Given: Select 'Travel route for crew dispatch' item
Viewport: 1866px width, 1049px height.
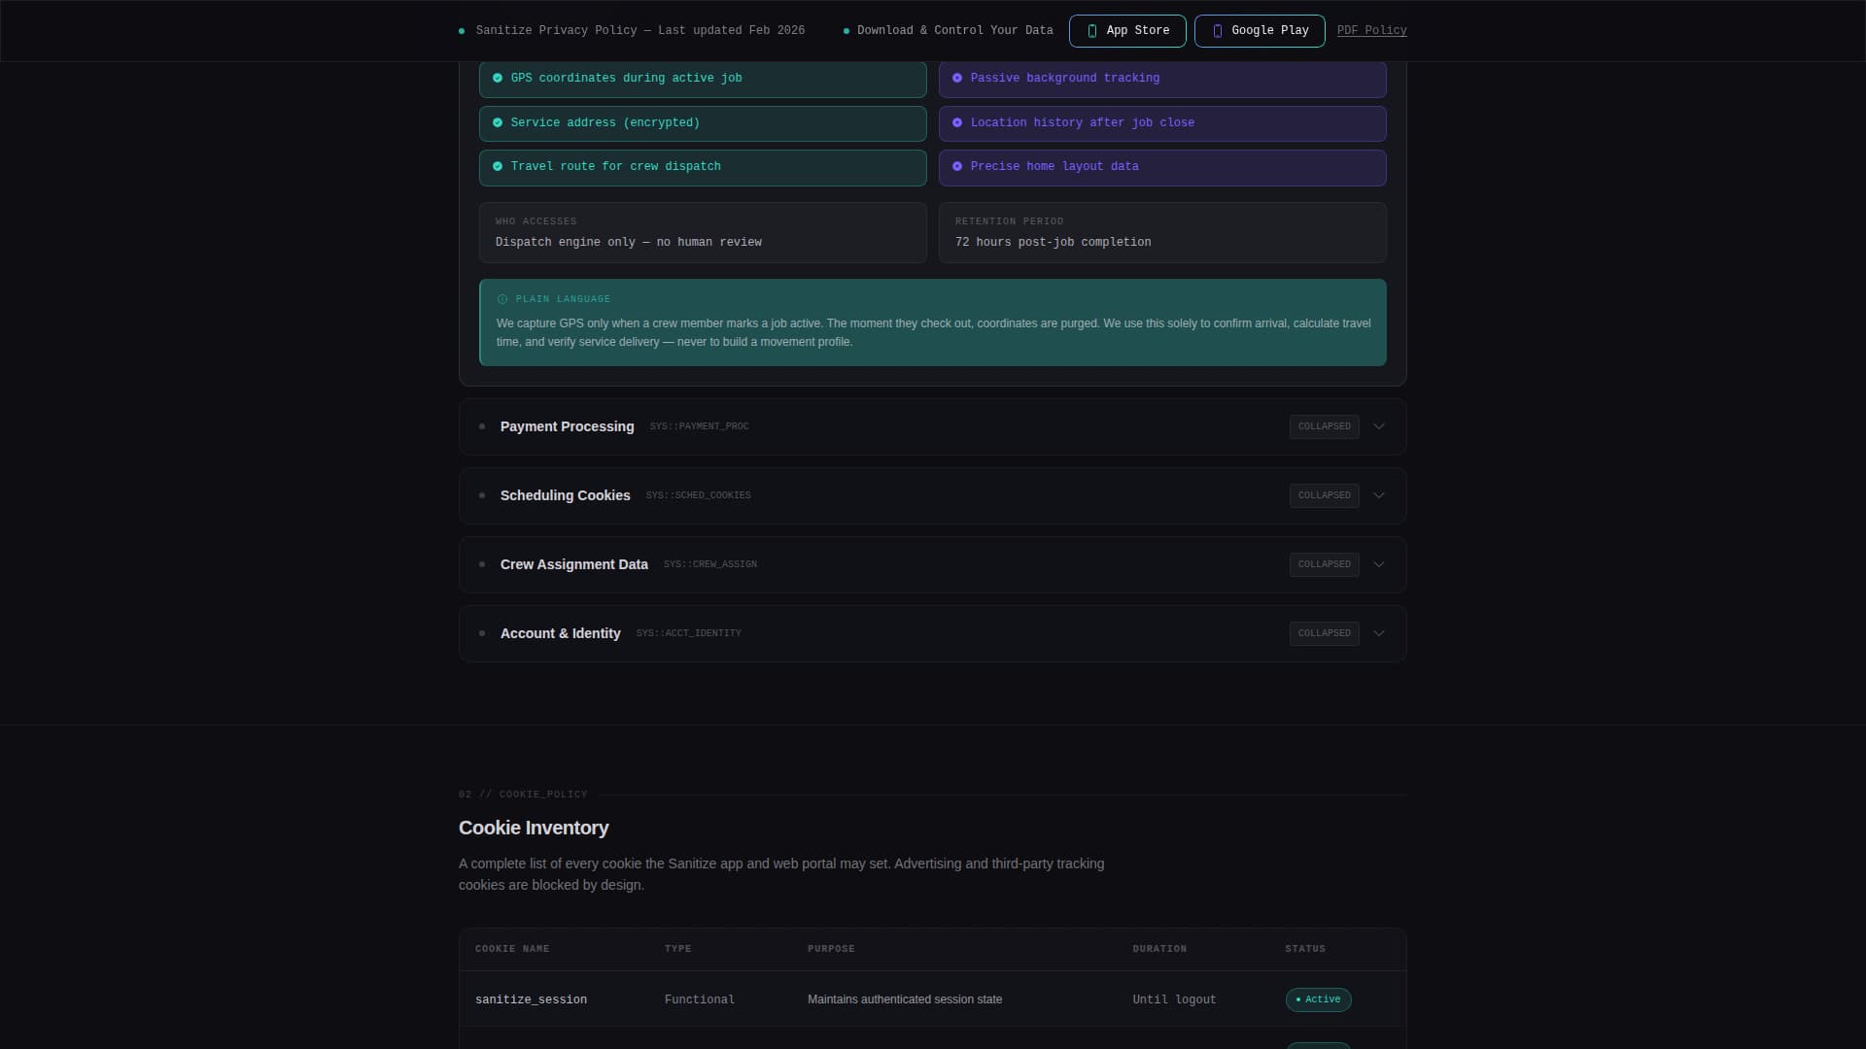Looking at the screenshot, I should tap(703, 167).
